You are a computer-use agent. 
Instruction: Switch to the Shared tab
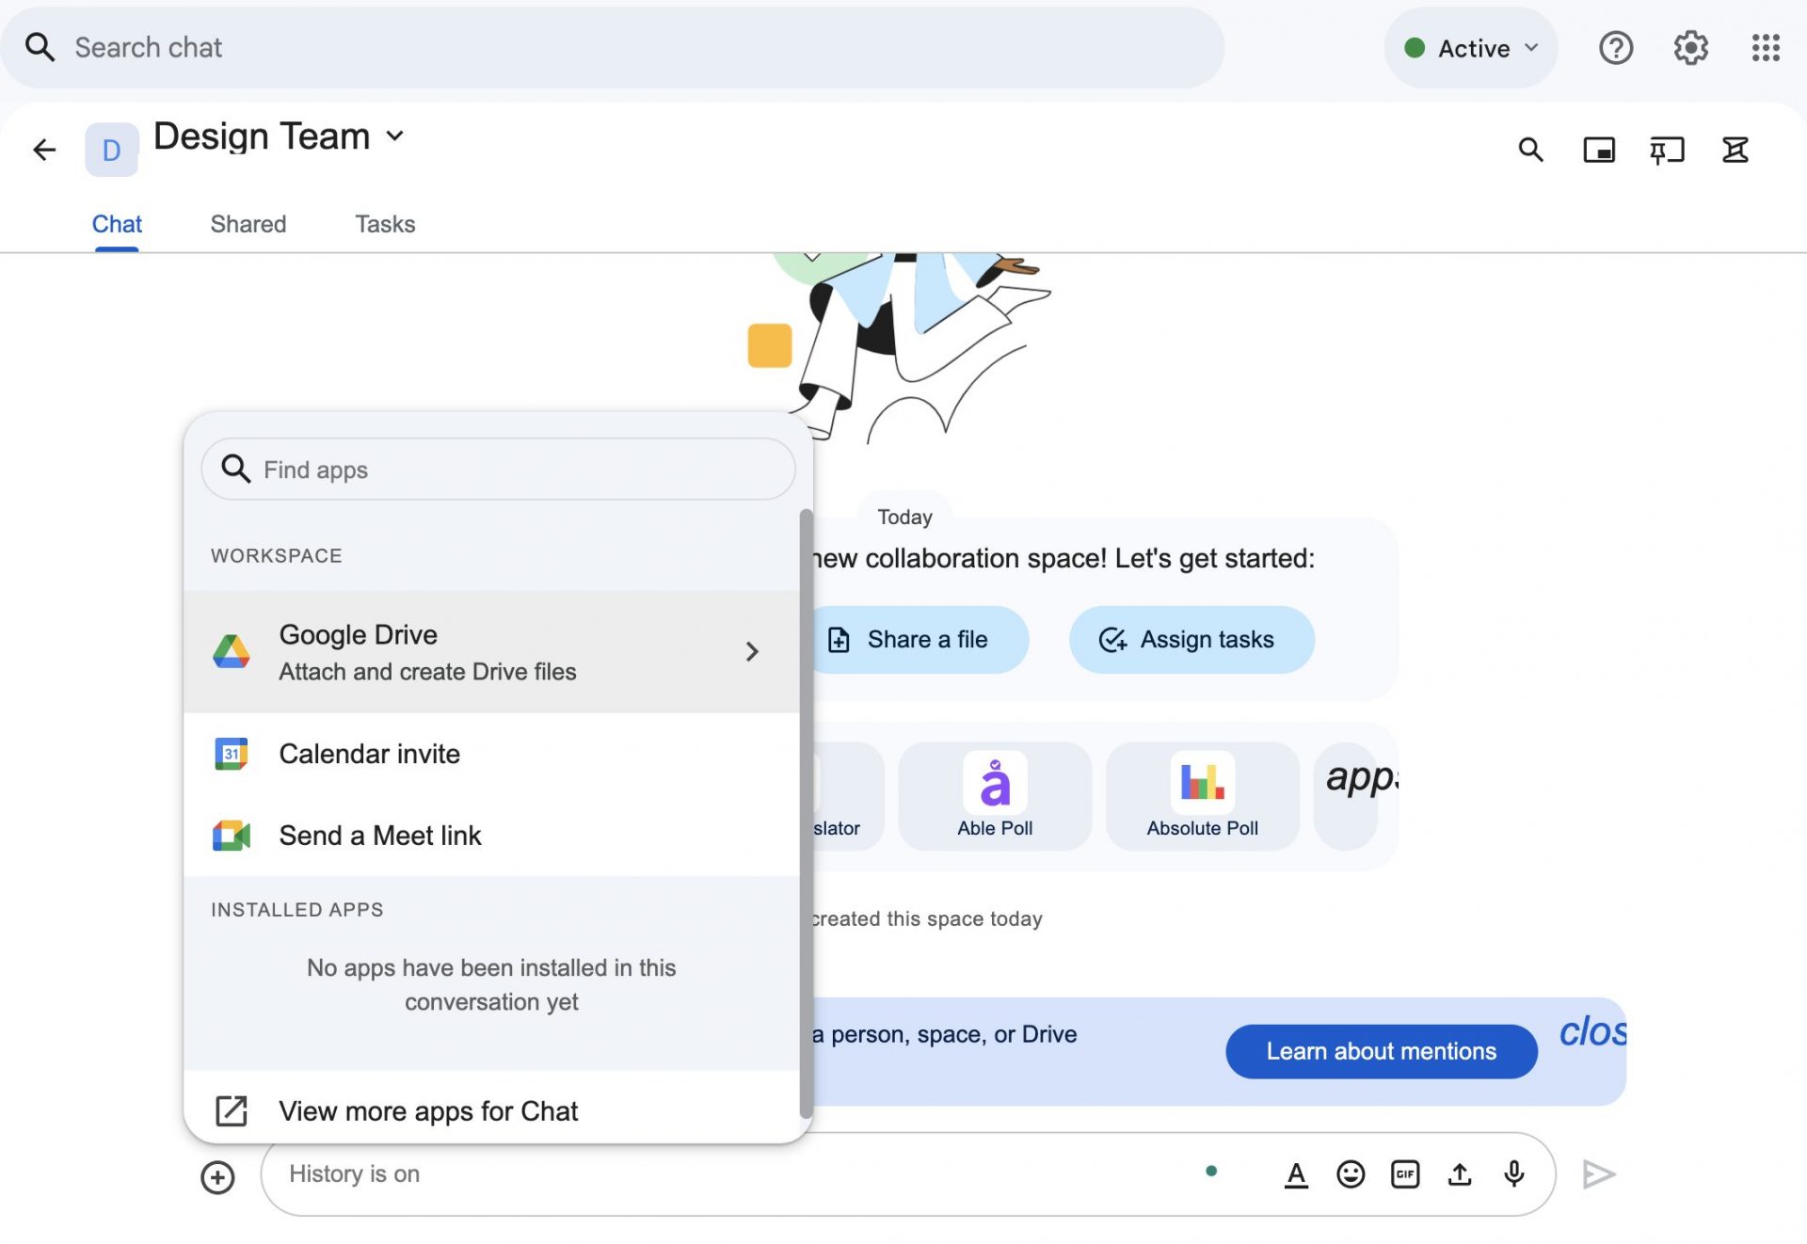248,224
